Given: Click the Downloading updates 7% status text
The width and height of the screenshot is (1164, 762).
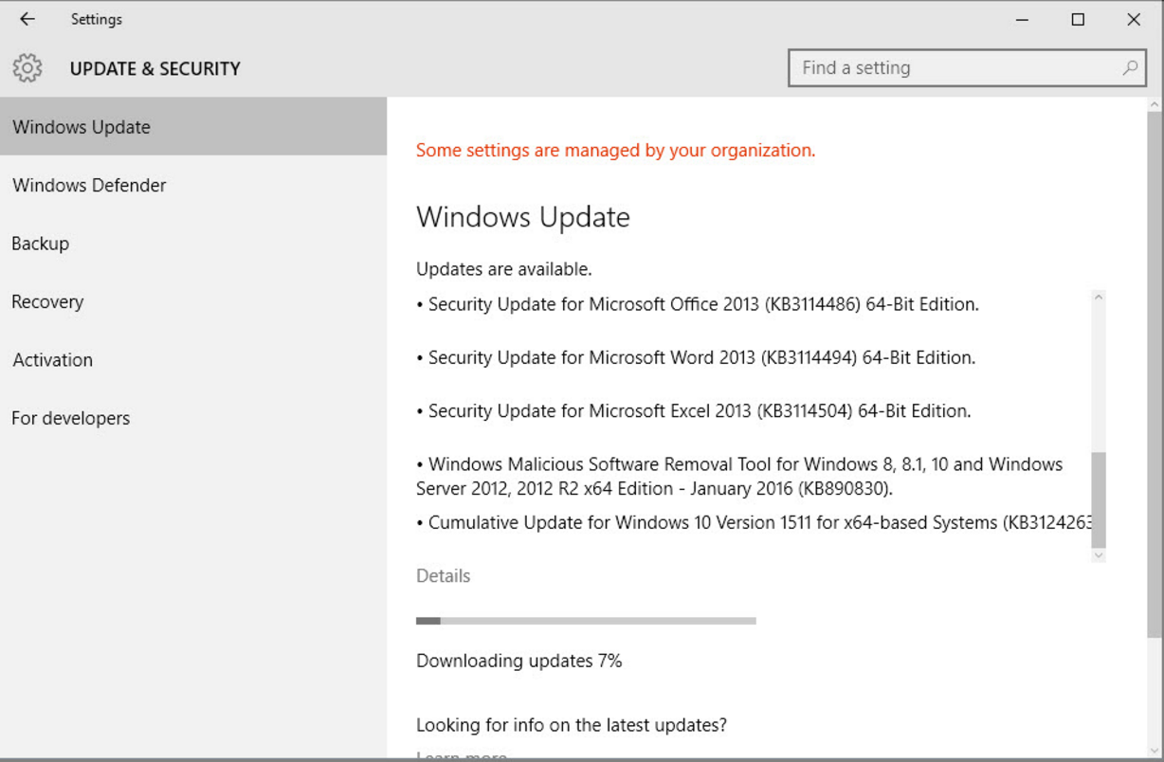Looking at the screenshot, I should [519, 661].
